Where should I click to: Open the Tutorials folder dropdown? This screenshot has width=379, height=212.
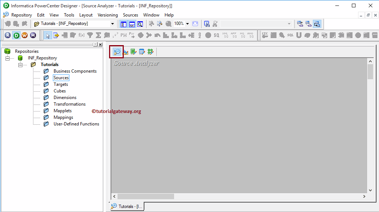pos(112,24)
